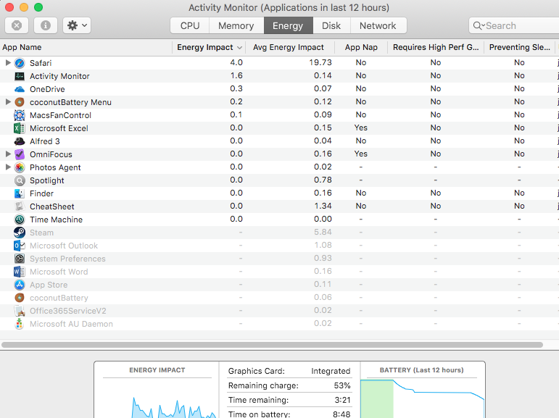Screen dimensions: 559x418
Task: Click the App Store icon
Action: [20, 285]
